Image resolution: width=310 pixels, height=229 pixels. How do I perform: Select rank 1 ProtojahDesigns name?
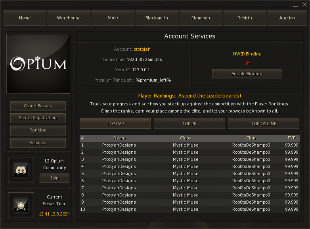tap(119, 145)
